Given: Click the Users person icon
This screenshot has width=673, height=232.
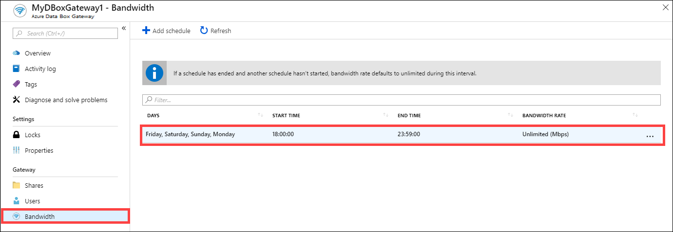Looking at the screenshot, I should 16,201.
